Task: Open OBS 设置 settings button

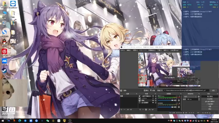Action: point(210,106)
